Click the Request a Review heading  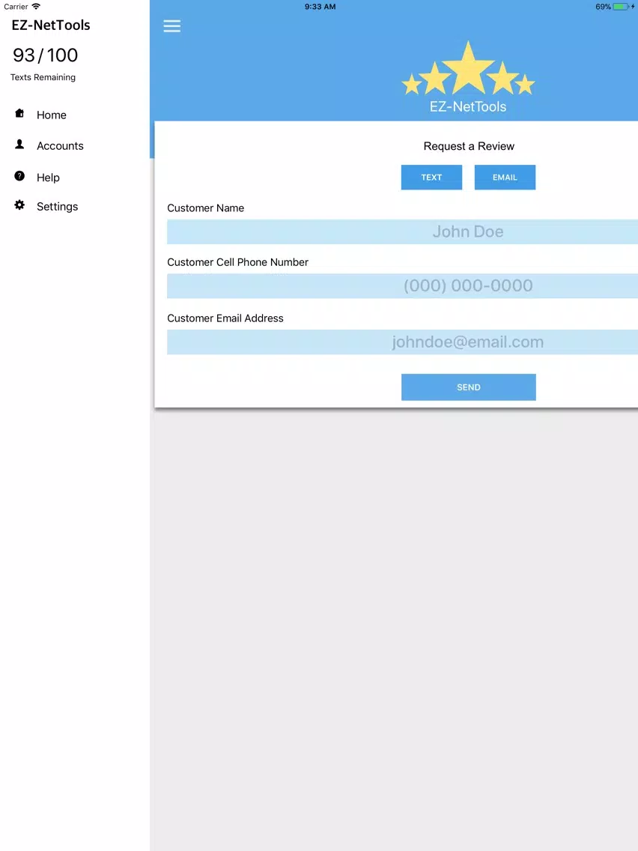(x=469, y=146)
